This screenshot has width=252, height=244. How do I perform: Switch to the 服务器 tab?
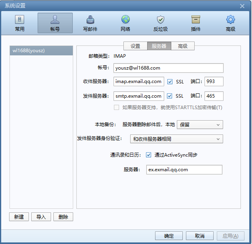coord(159,46)
